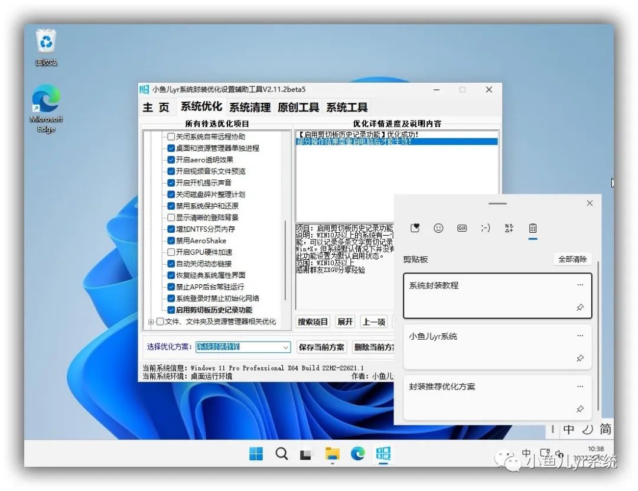Click 展开 button

click(x=345, y=322)
